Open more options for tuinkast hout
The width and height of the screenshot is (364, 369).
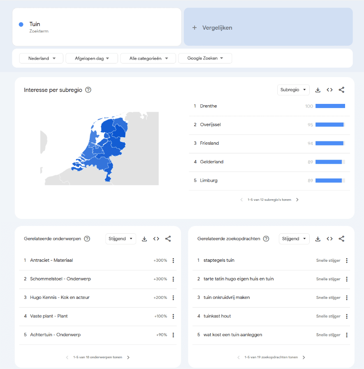click(347, 316)
